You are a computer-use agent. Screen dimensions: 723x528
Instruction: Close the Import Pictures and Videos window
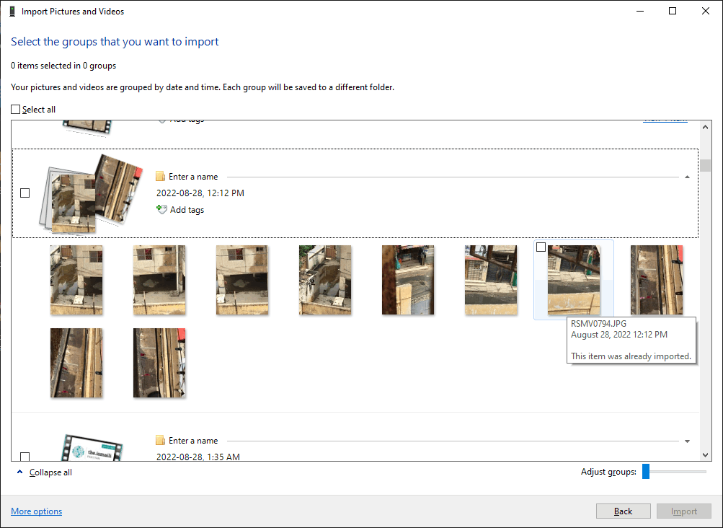706,11
